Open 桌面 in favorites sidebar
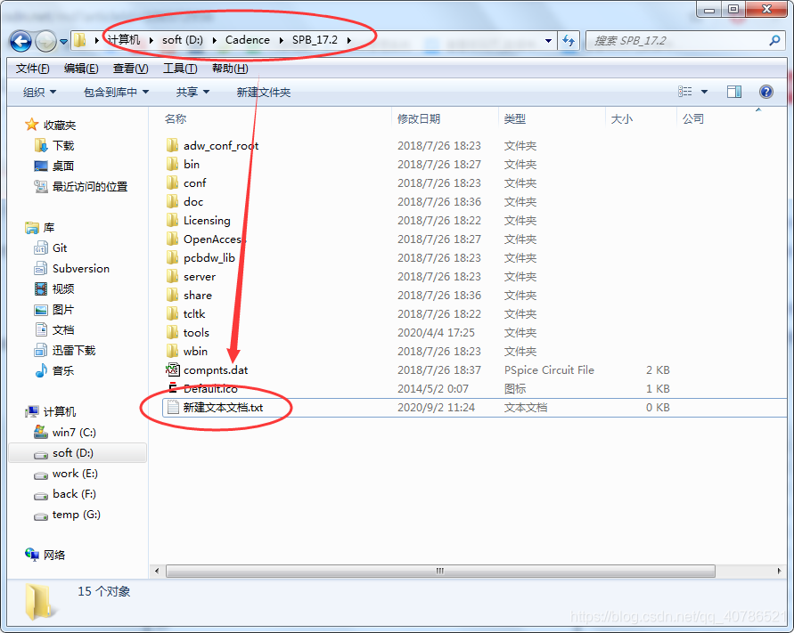This screenshot has width=794, height=633. tap(54, 166)
